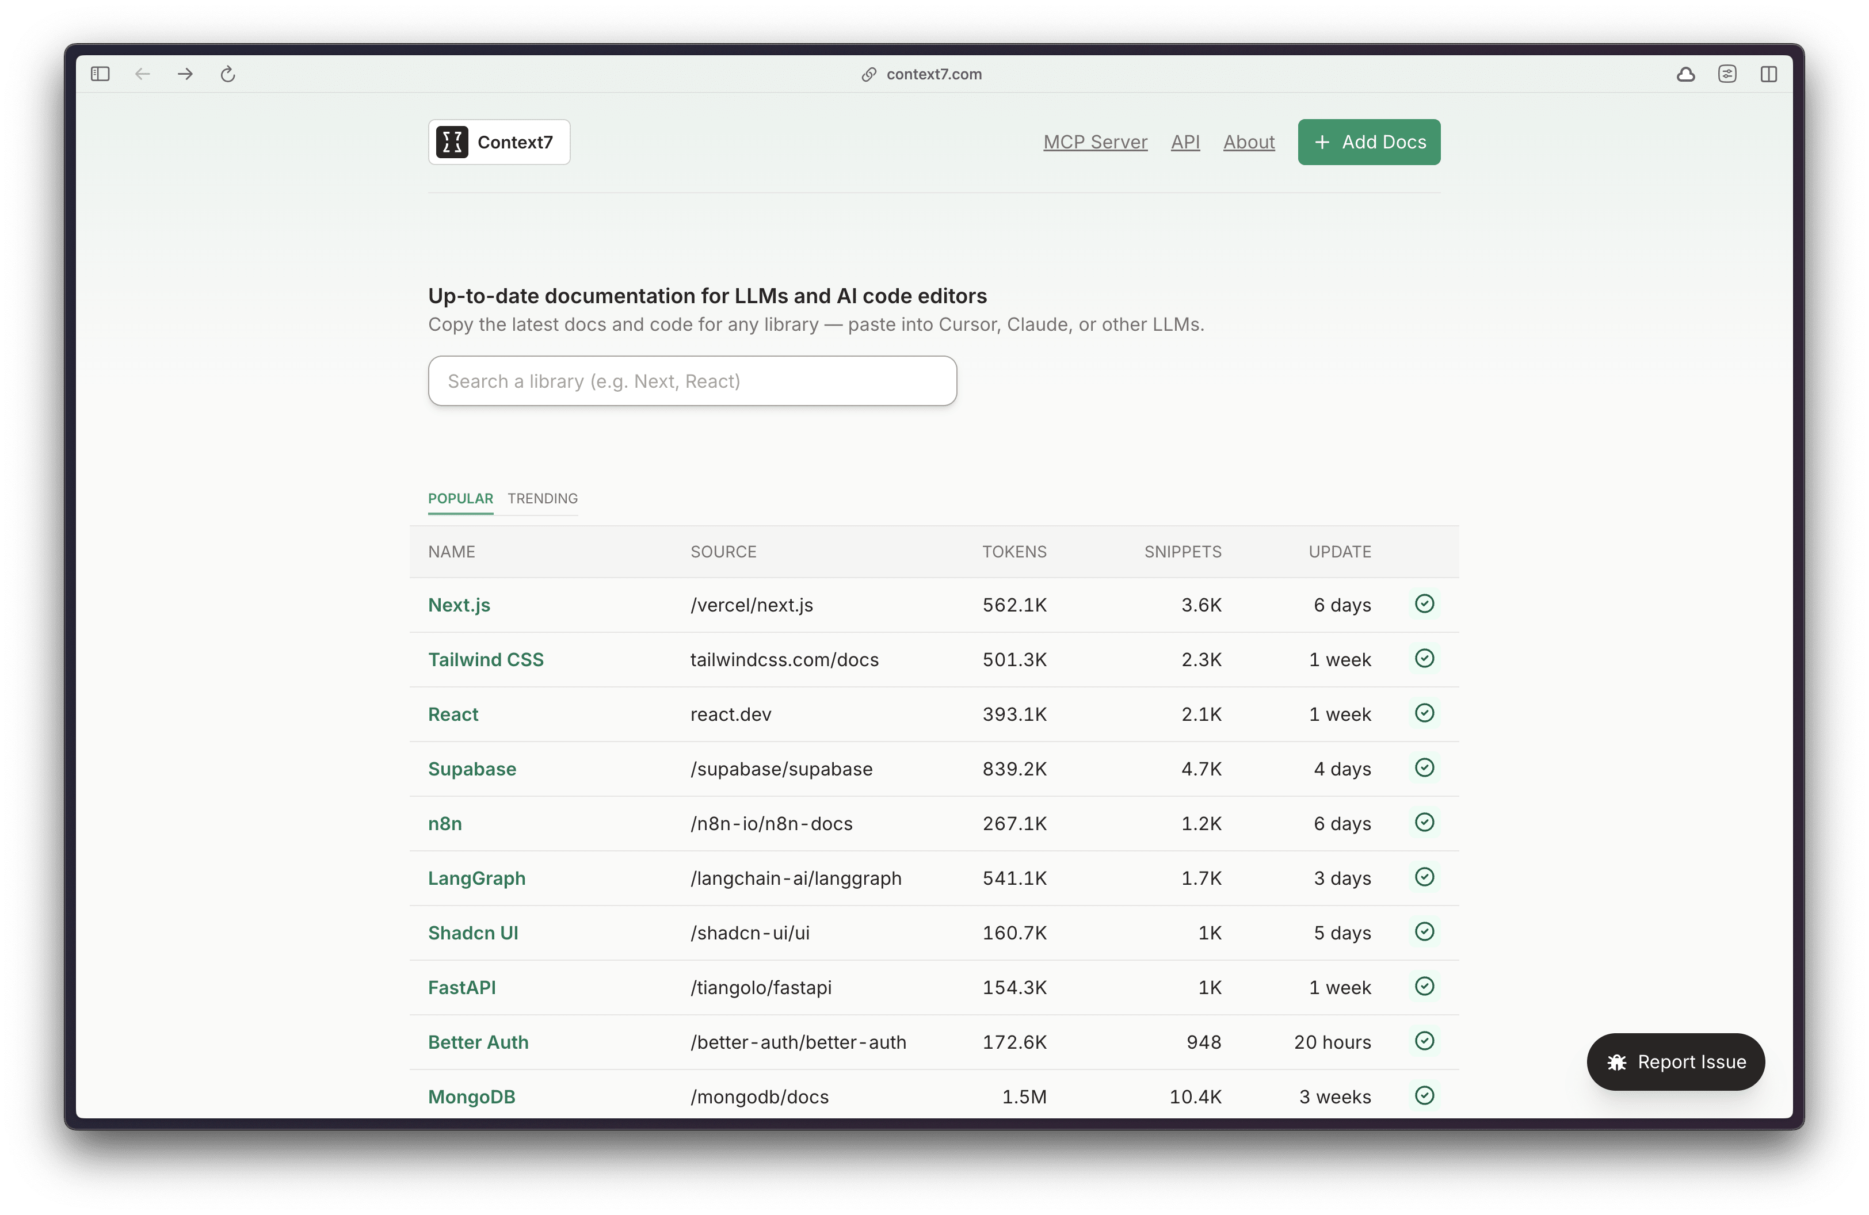Screen dimensions: 1869x1215
Task: Open the Shadcn UI library
Action: point(473,933)
